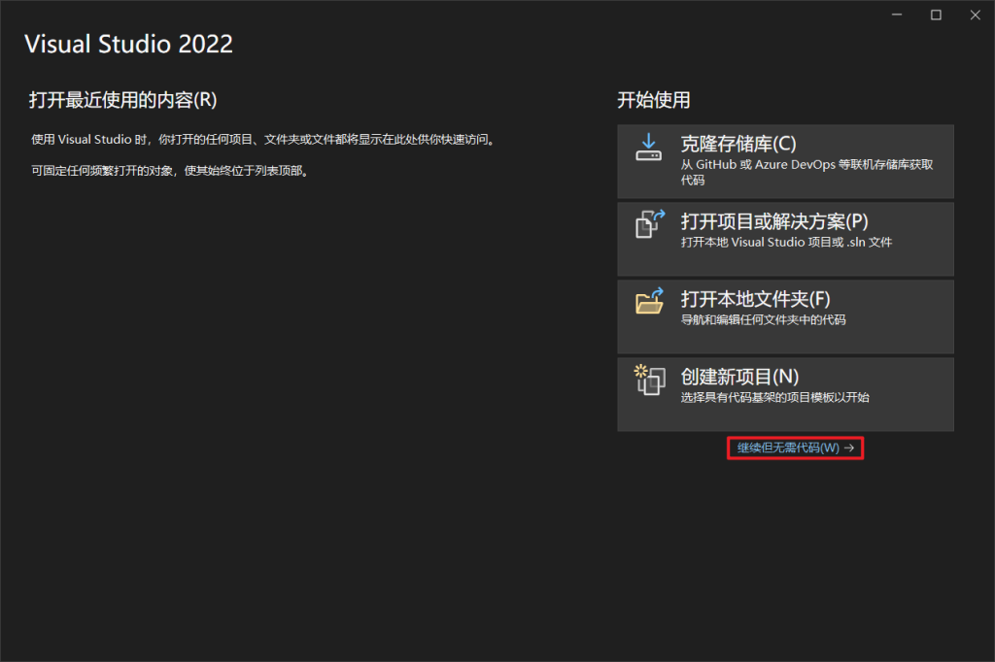Start 创建新项目(N) wizard
Image resolution: width=995 pixels, height=662 pixels.
(x=785, y=394)
